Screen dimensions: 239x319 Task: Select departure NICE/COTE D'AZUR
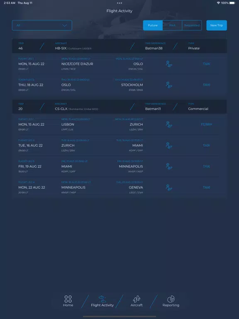77,64
